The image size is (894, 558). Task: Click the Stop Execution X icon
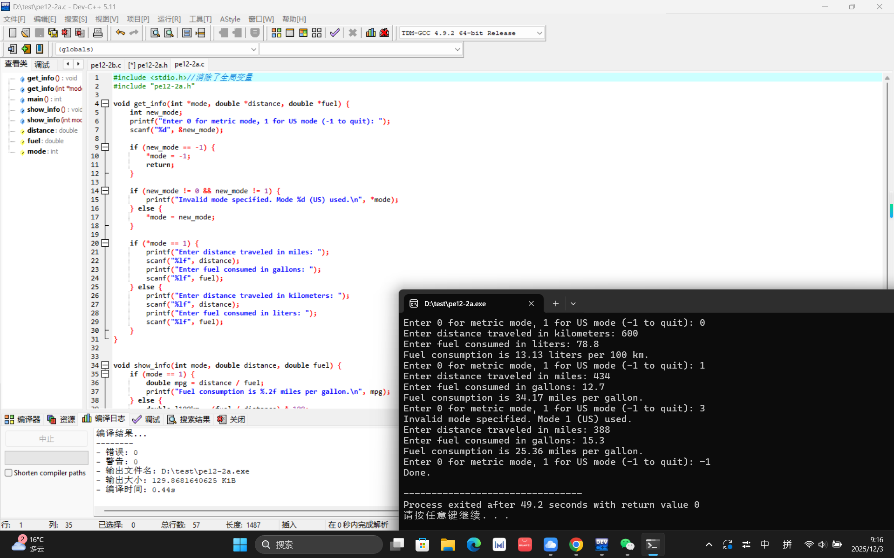click(353, 33)
